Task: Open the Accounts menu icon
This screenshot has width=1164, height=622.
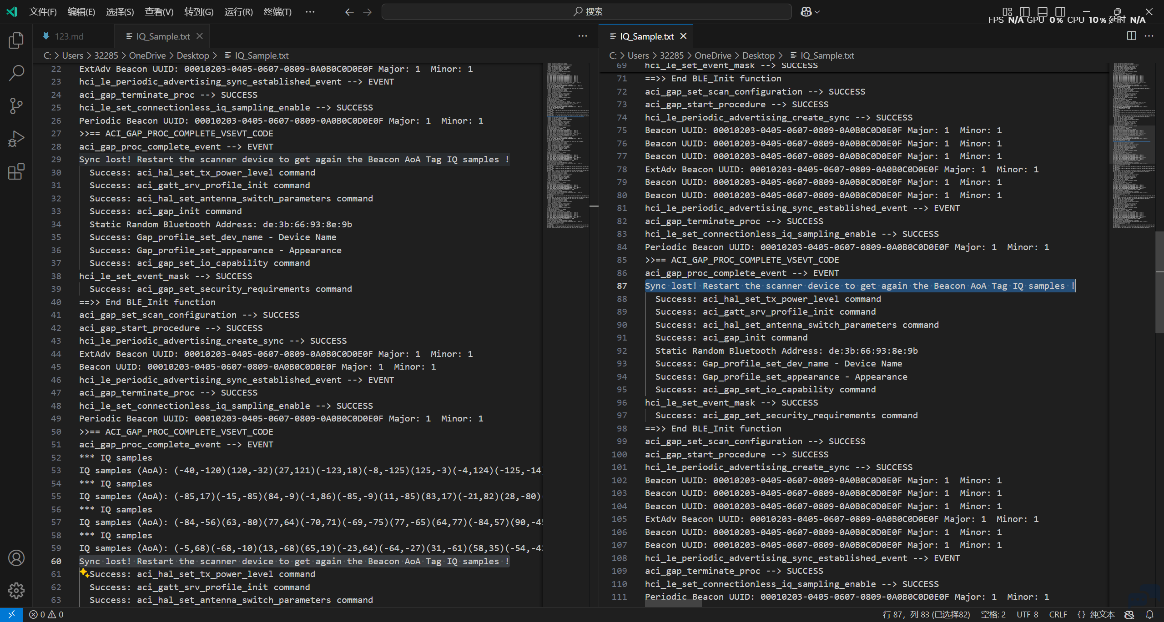Action: point(16,558)
